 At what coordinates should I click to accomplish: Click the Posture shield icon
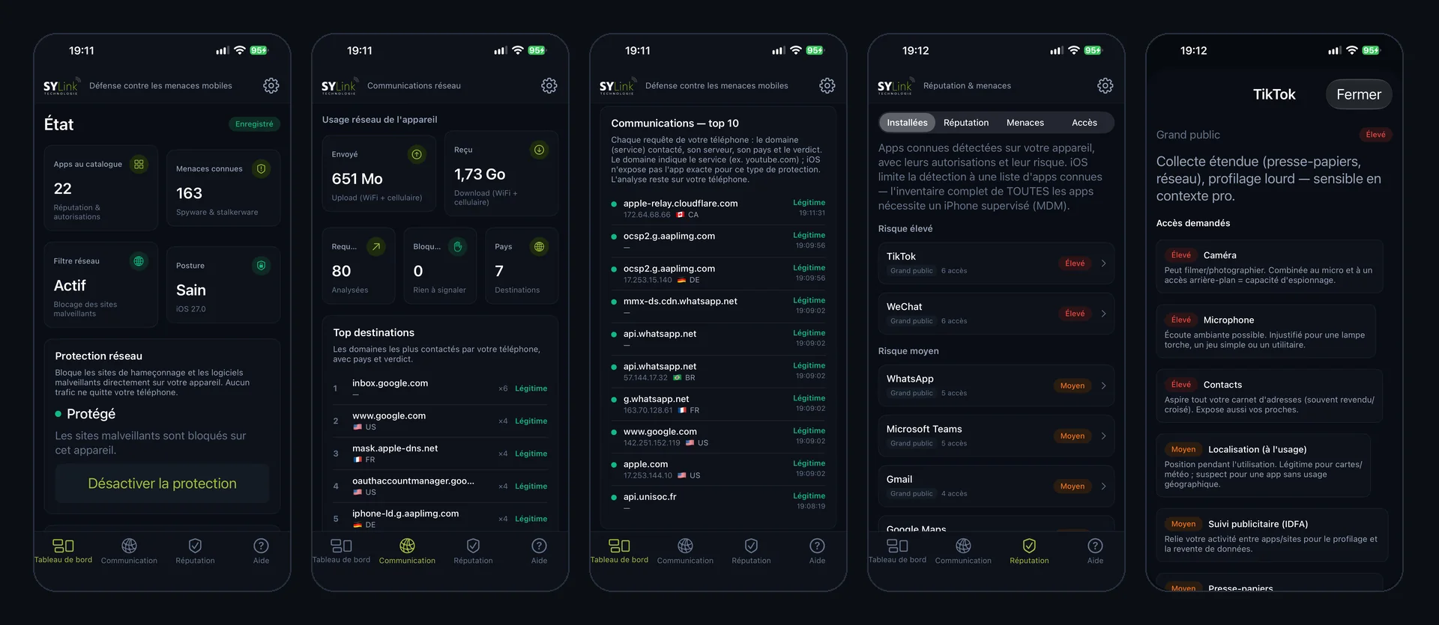tap(261, 266)
